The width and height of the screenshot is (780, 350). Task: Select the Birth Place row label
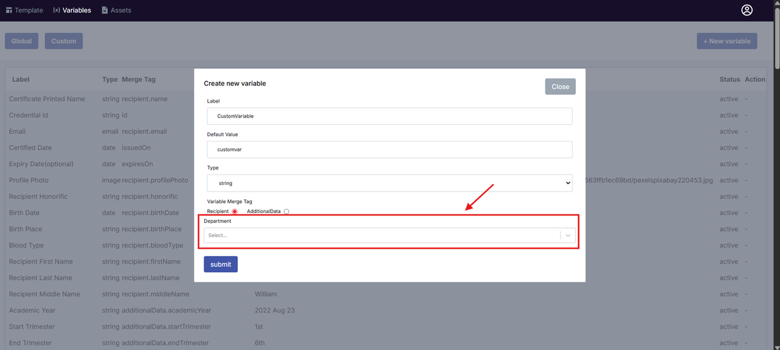[x=25, y=229]
